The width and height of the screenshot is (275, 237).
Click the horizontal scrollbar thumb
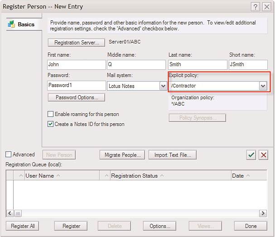[x=18, y=213]
